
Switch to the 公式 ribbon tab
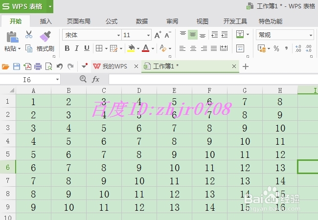[112, 21]
